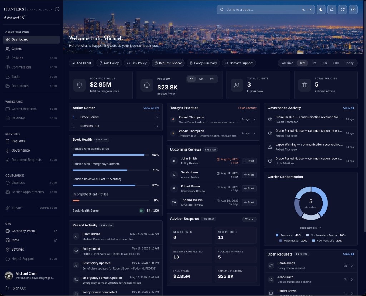Start Sarah Jones's annual review
Screen dimensions: 366x296
pos(249,175)
